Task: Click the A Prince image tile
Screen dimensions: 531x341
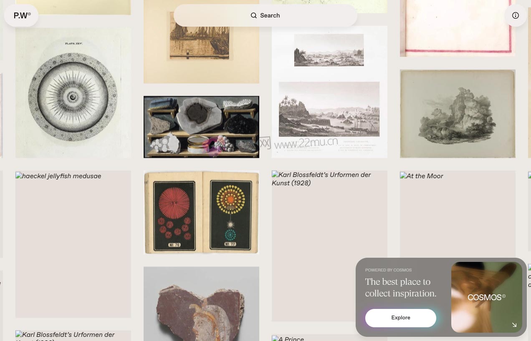Action: (329, 338)
